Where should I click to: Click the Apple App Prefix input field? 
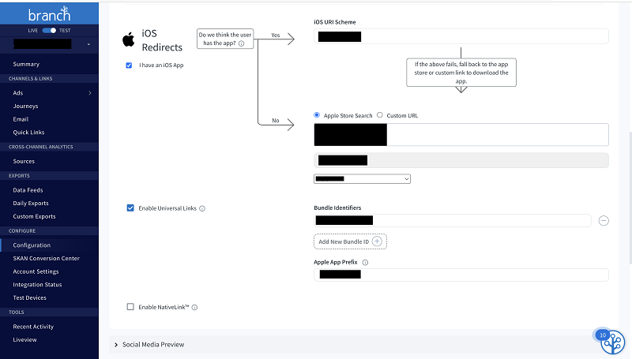(461, 275)
